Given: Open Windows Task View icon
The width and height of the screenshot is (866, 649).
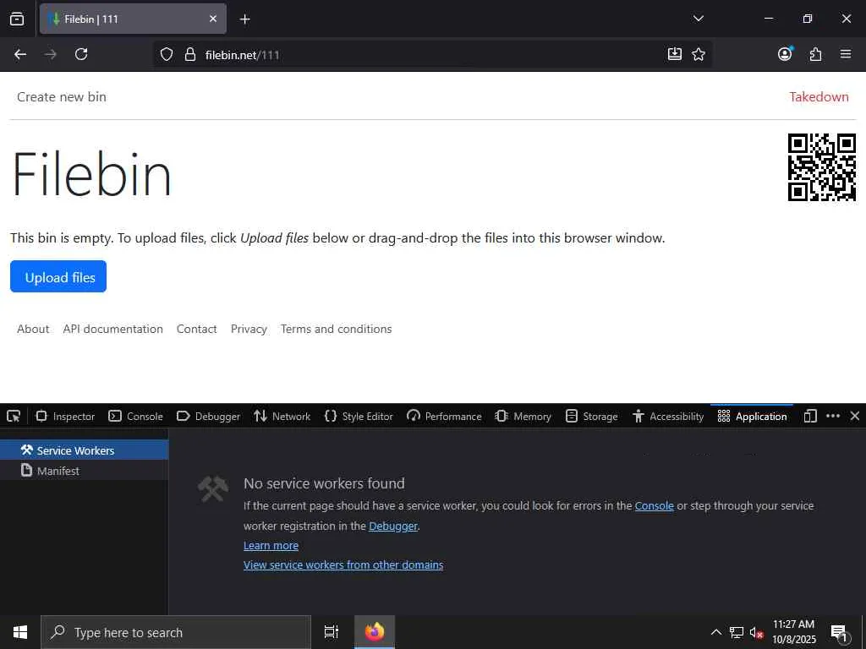Looking at the screenshot, I should coord(331,632).
